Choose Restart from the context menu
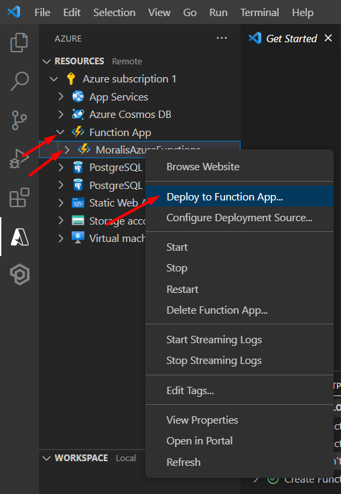 (239, 289)
